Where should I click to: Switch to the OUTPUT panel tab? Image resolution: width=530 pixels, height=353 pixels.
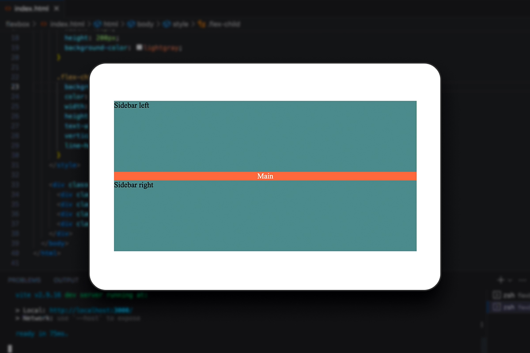66,280
